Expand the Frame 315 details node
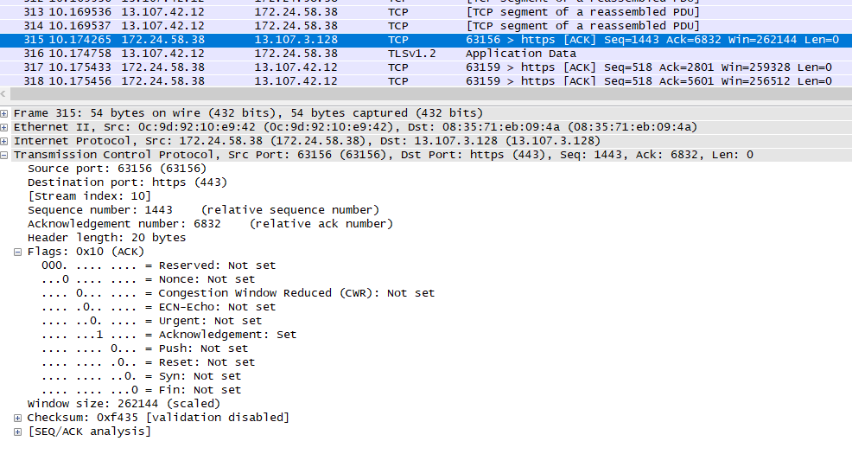 pyautogui.click(x=5, y=113)
